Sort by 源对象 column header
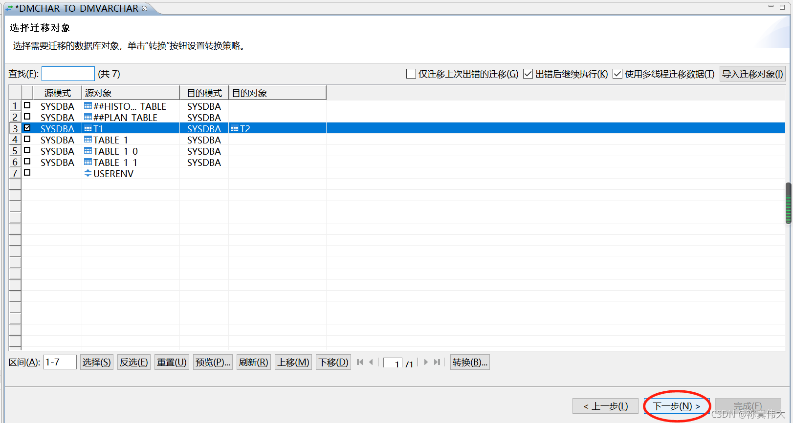 131,93
